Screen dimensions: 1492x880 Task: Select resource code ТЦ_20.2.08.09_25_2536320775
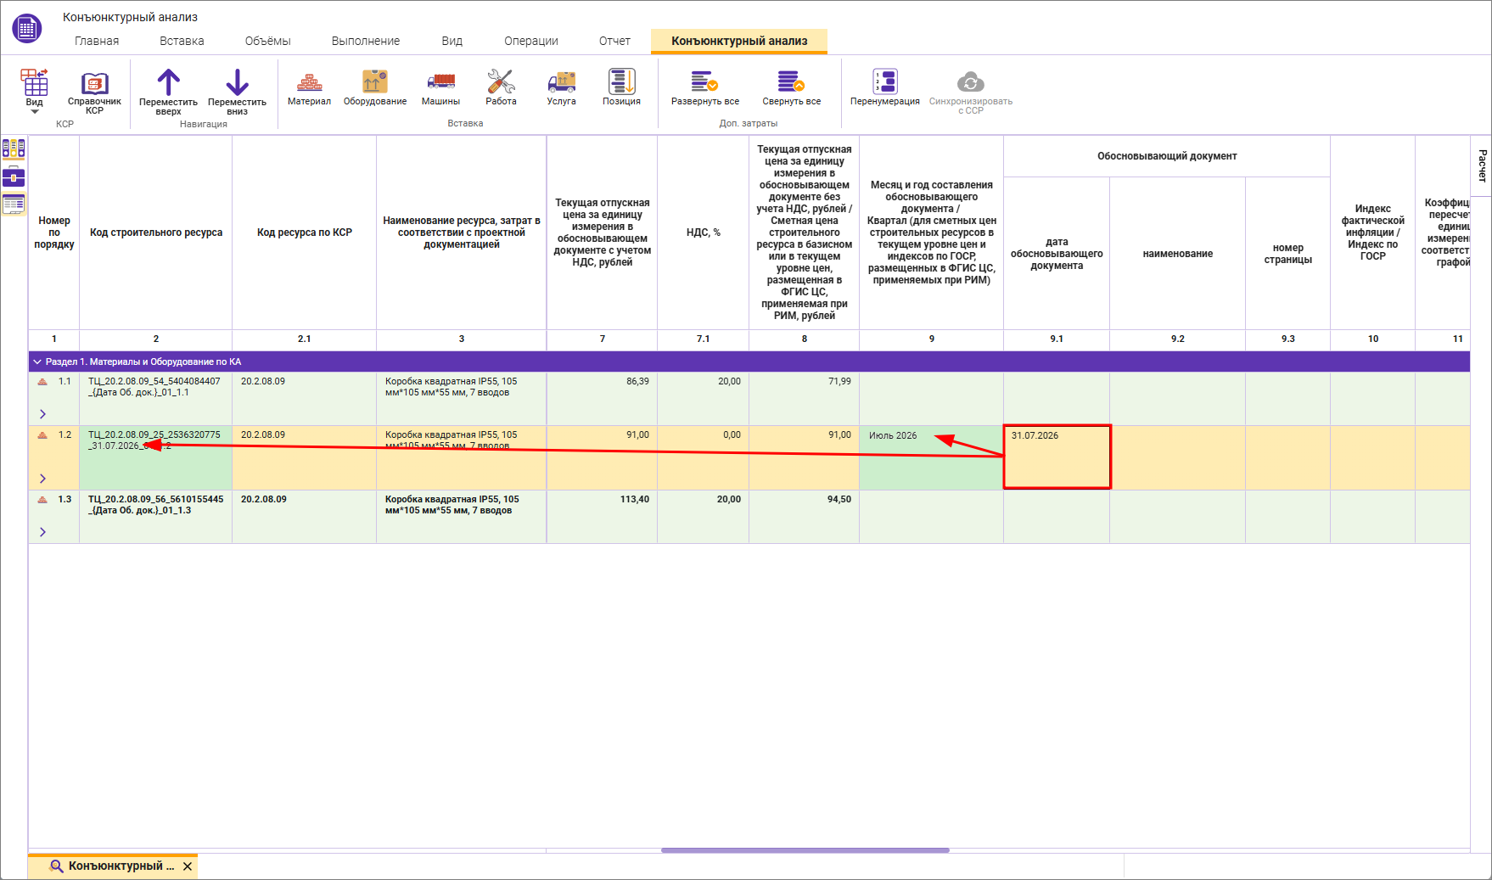pos(155,457)
